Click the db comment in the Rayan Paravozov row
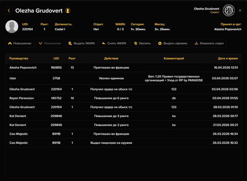The image size is (247, 181). click(174, 98)
